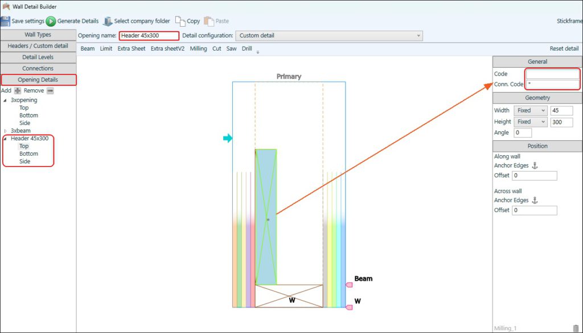Open the Wall Types section
The image size is (583, 333).
coord(38,35)
